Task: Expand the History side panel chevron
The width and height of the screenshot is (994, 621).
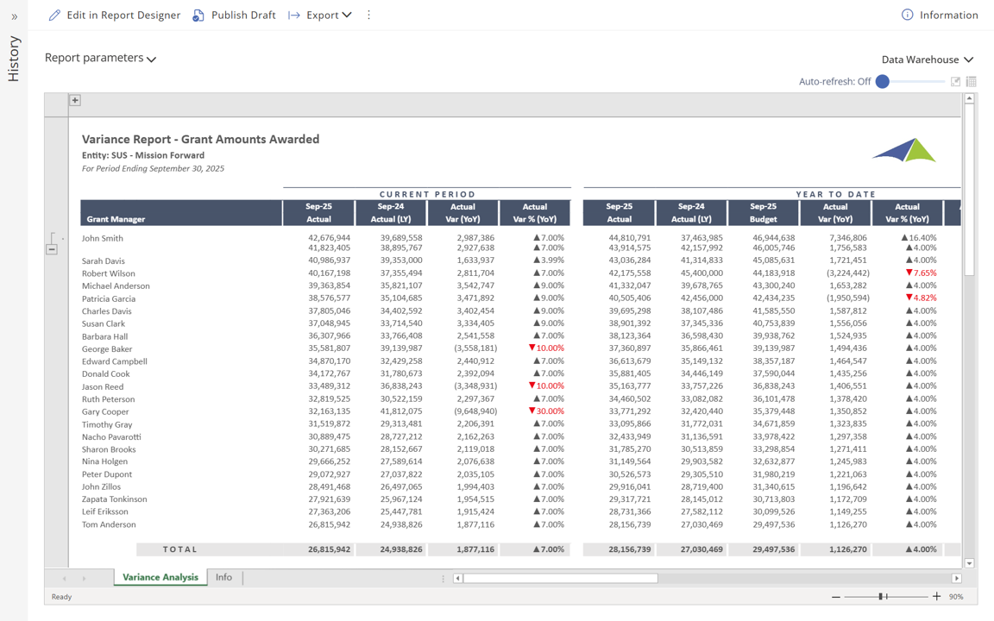Action: [14, 17]
